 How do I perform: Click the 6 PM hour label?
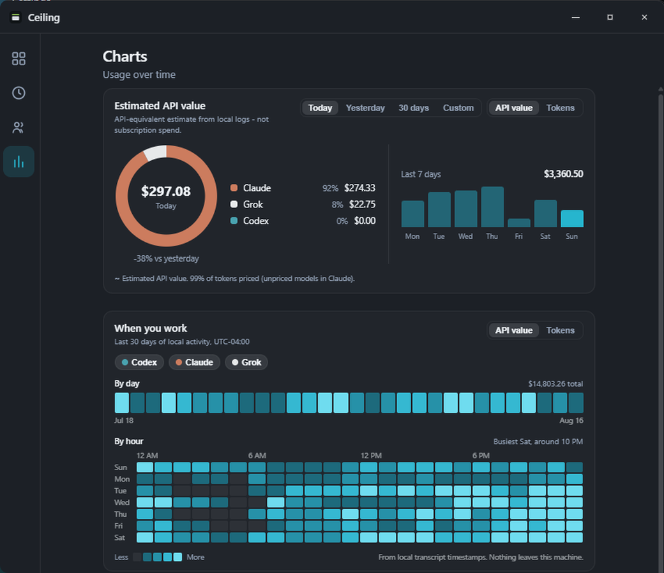coord(481,456)
